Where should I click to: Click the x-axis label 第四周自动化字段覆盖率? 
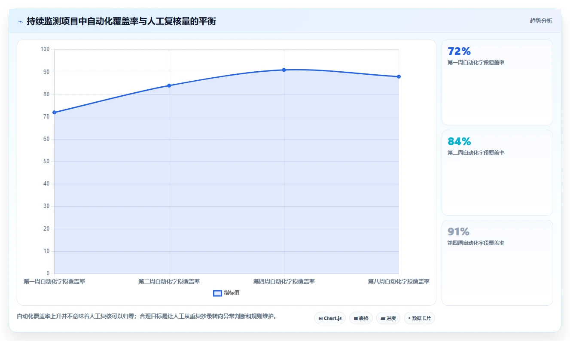[284, 282]
